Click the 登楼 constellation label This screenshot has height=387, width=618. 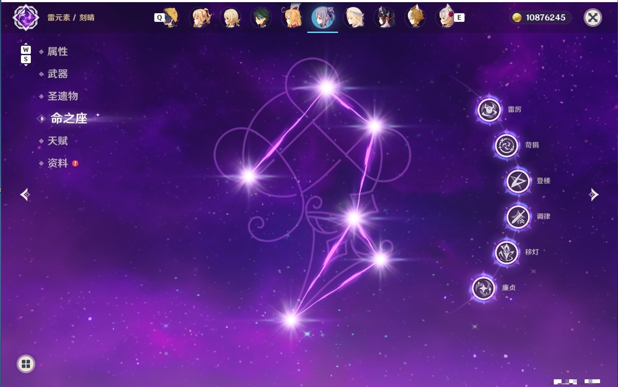(x=544, y=180)
